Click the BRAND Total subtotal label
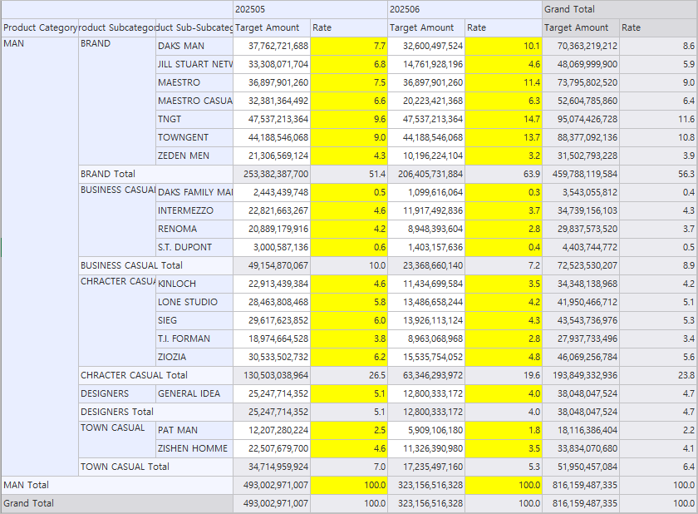698x514 pixels. (x=156, y=174)
